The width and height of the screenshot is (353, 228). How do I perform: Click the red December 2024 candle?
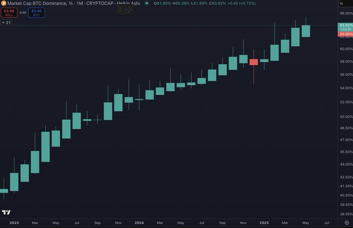(254, 62)
